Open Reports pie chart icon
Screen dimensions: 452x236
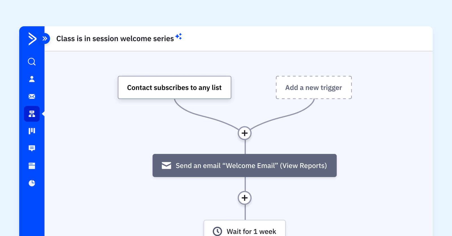[32, 183]
